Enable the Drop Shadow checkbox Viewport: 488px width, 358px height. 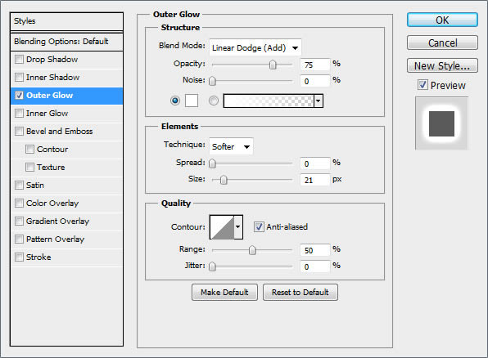pos(19,60)
